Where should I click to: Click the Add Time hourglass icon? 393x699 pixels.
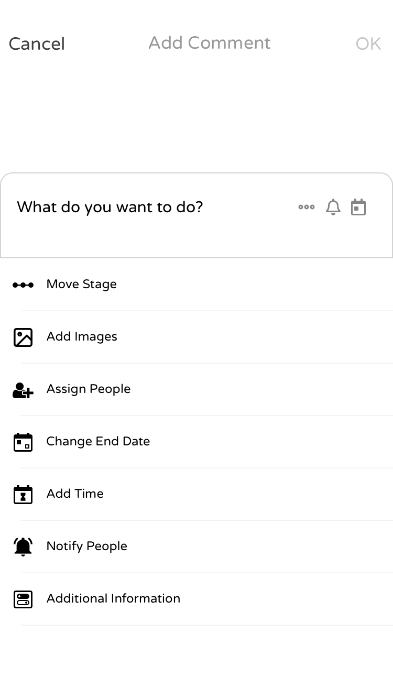[23, 494]
